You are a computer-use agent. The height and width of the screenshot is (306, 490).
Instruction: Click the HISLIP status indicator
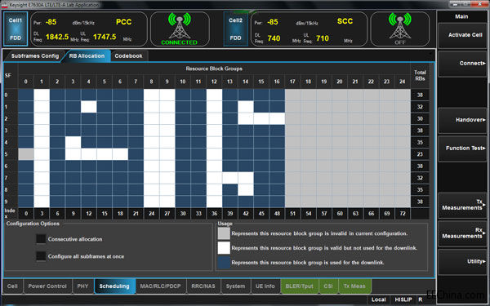(x=403, y=299)
